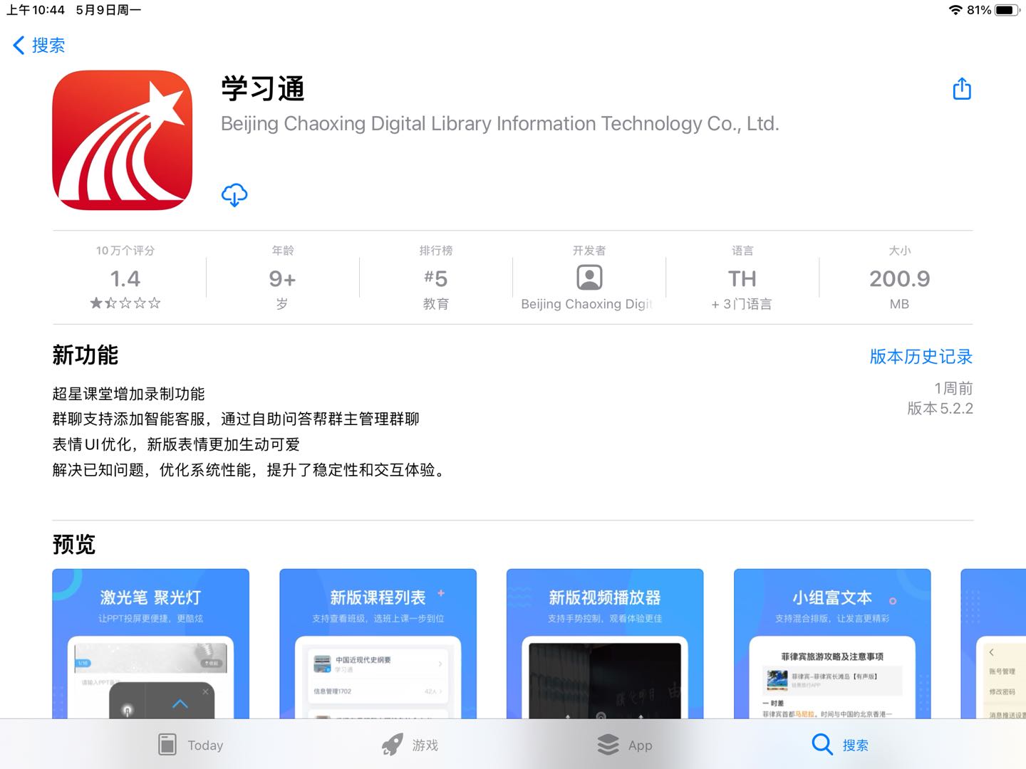Tap the 200.9 MB size entry
This screenshot has width=1026, height=769.
(x=899, y=278)
